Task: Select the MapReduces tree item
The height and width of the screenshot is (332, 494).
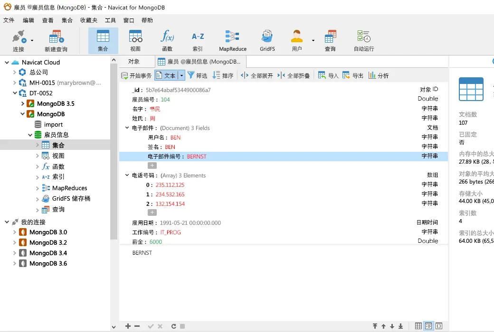Action: click(70, 188)
